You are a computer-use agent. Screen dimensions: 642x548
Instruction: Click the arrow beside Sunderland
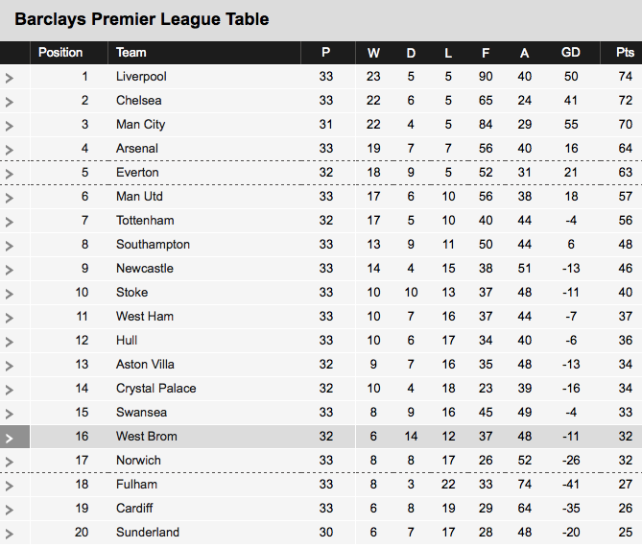pyautogui.click(x=10, y=534)
